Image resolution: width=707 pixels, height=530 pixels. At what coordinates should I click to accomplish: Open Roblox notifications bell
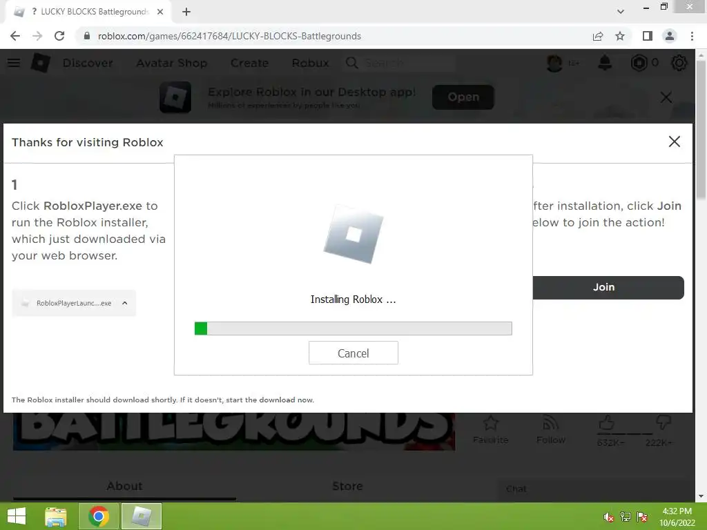coord(605,63)
